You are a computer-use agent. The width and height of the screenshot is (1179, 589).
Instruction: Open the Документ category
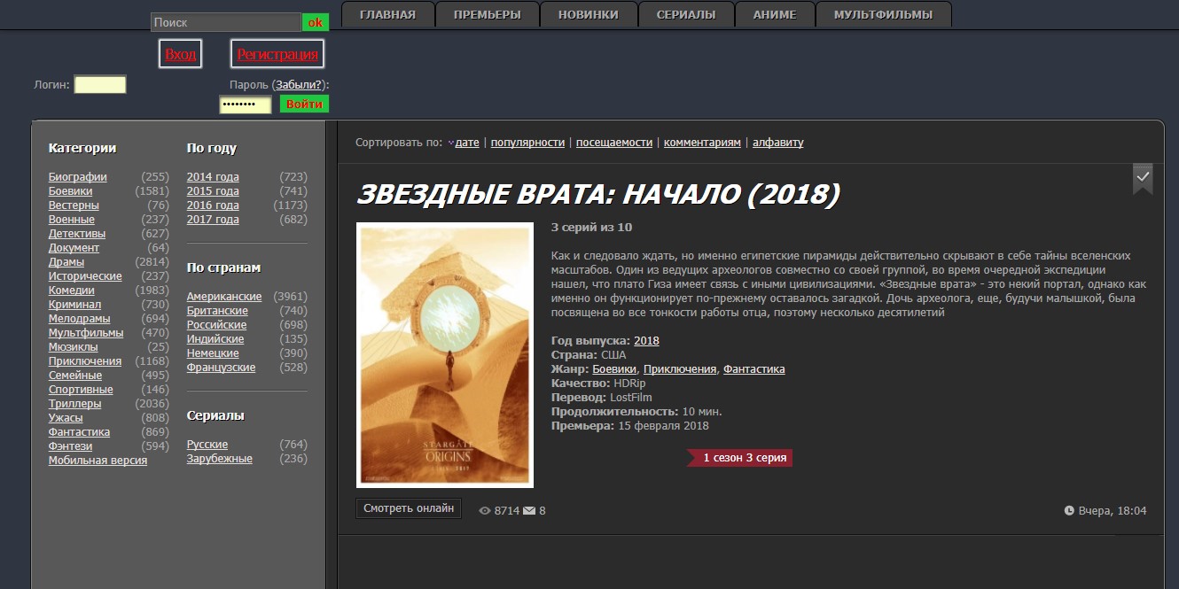pyautogui.click(x=74, y=248)
